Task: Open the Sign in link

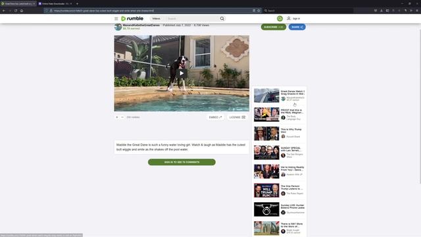Action: coord(296,18)
